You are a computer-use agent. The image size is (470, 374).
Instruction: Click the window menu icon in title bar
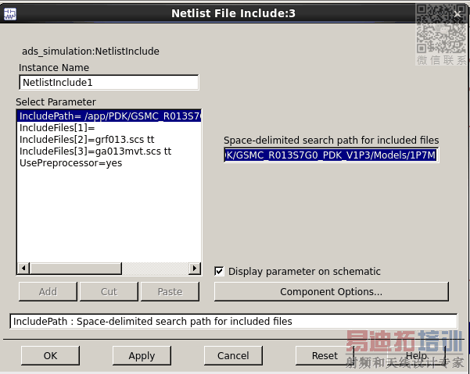pyautogui.click(x=9, y=13)
